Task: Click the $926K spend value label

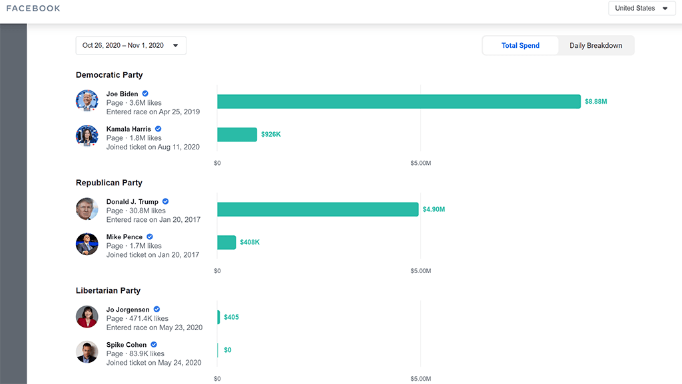Action: (271, 134)
